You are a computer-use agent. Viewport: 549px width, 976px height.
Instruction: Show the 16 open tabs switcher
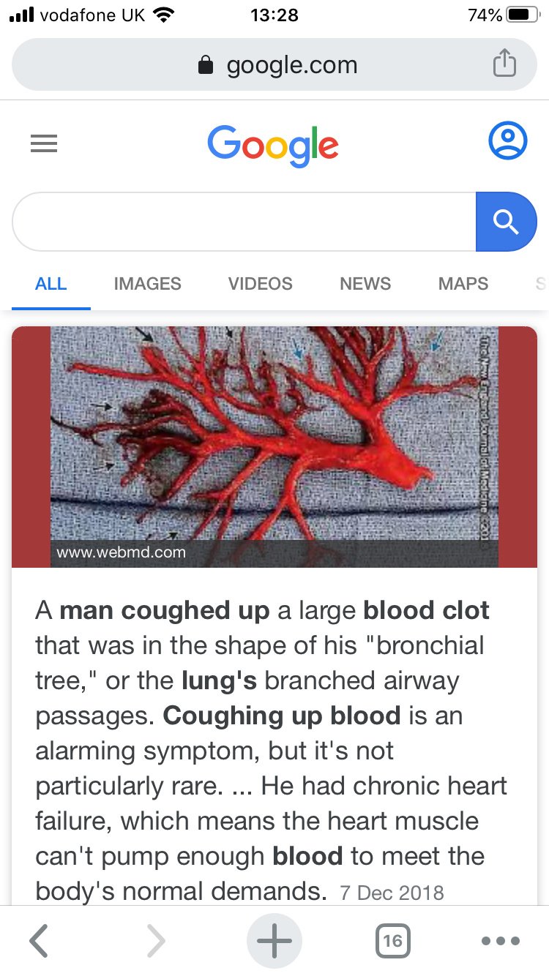point(393,941)
